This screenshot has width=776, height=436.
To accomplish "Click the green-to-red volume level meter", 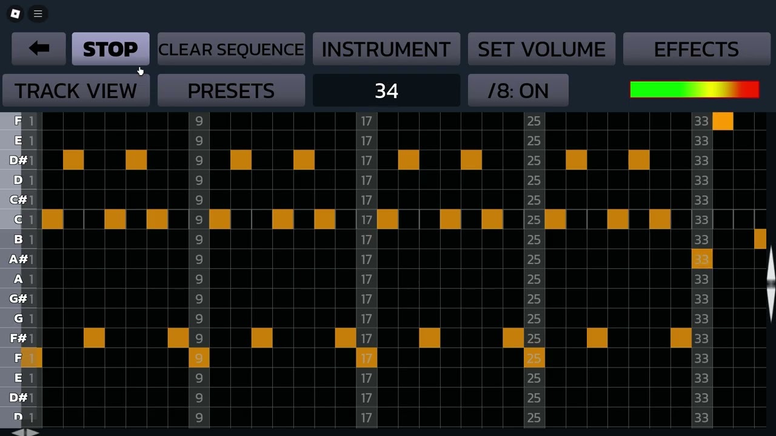I will tap(695, 90).
